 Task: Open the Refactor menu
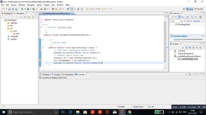tap(22, 5)
